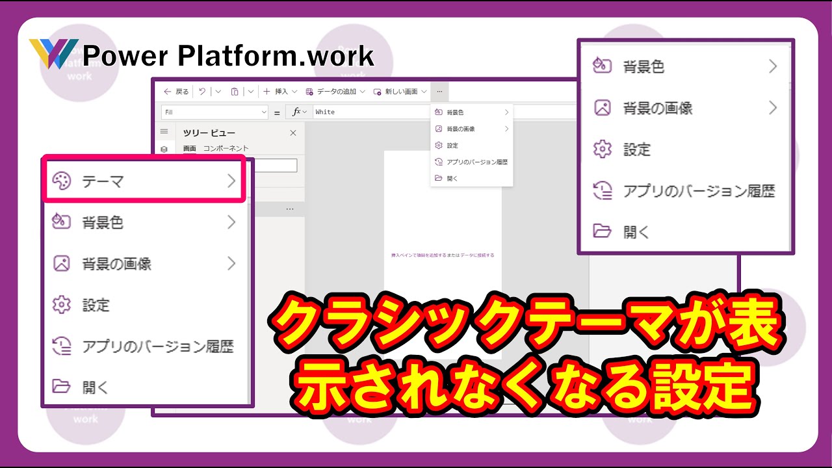Close the ツリー ビュー panel
The height and width of the screenshot is (468, 832).
click(293, 133)
